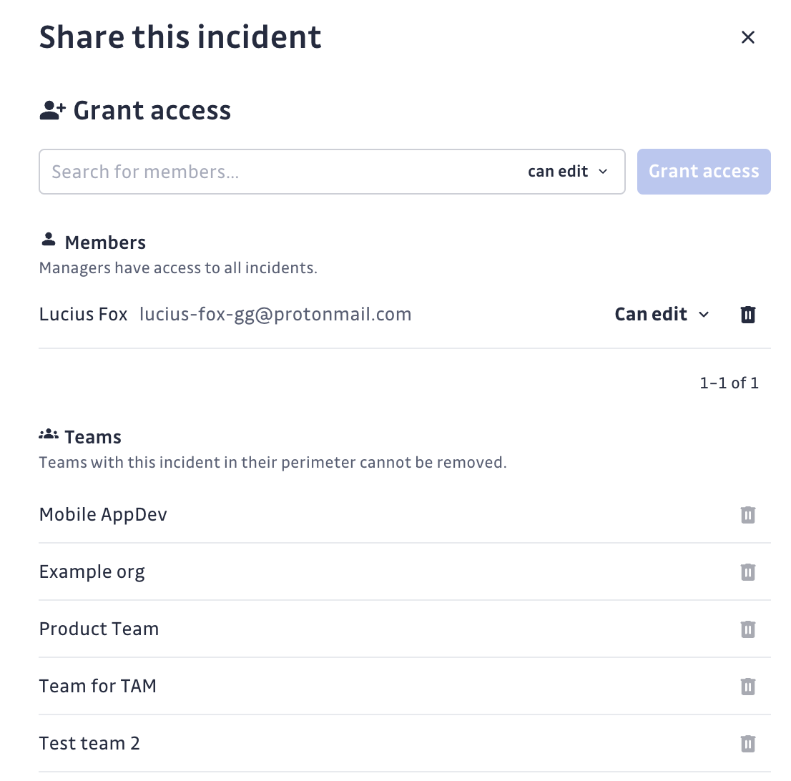Click the 1–1 of 1 pagination label
This screenshot has height=781, width=791.
tap(729, 383)
